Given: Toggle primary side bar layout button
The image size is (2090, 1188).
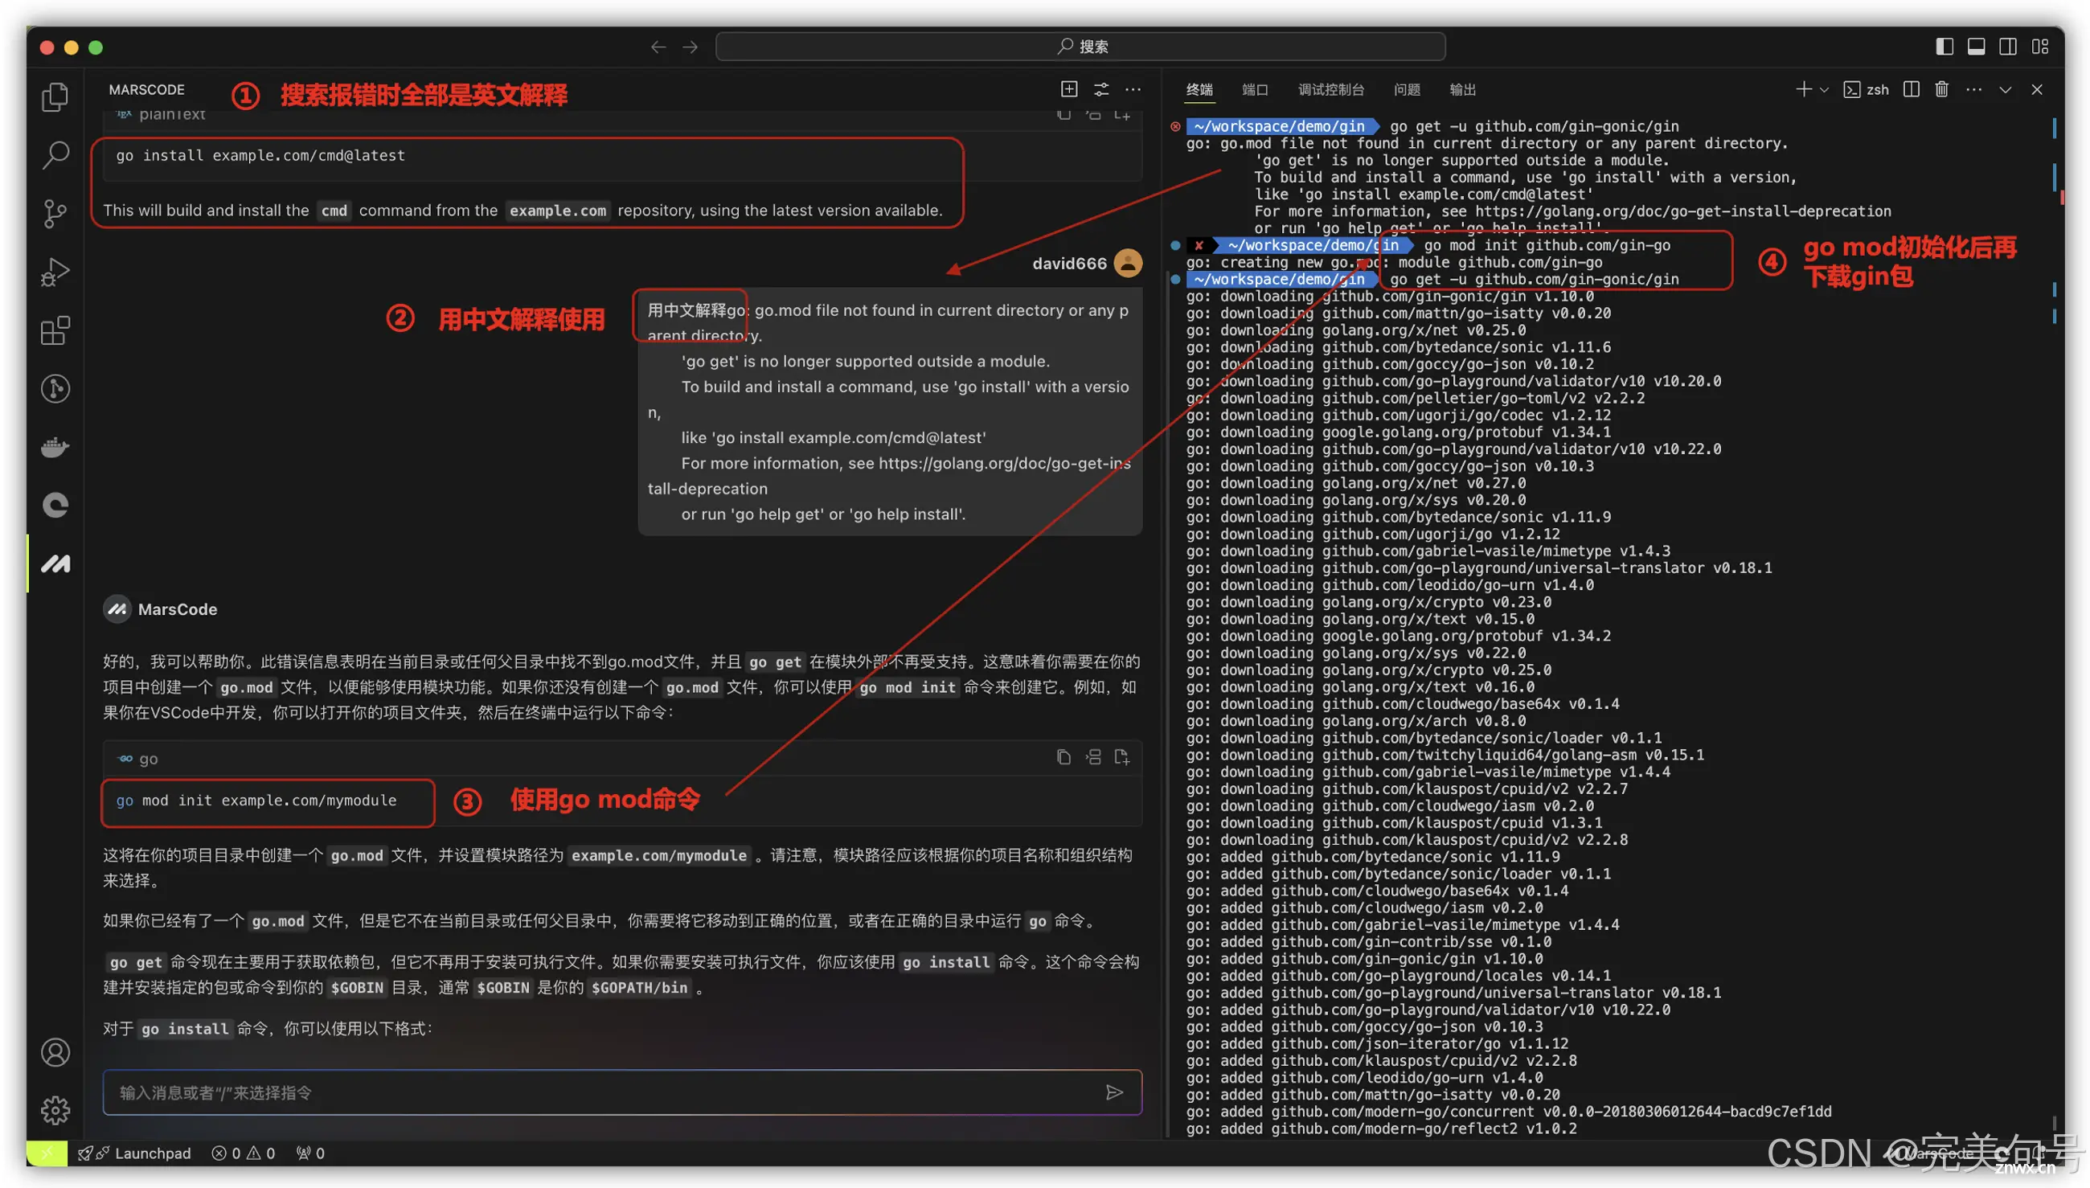Looking at the screenshot, I should point(1944,47).
